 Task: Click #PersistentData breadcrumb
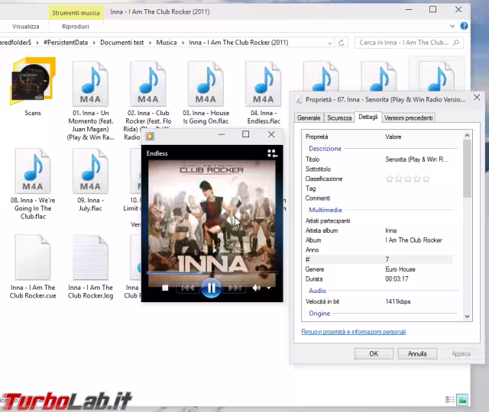(66, 43)
